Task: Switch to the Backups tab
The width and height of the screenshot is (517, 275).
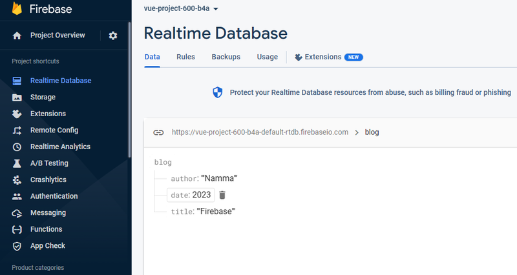Action: pyautogui.click(x=226, y=57)
